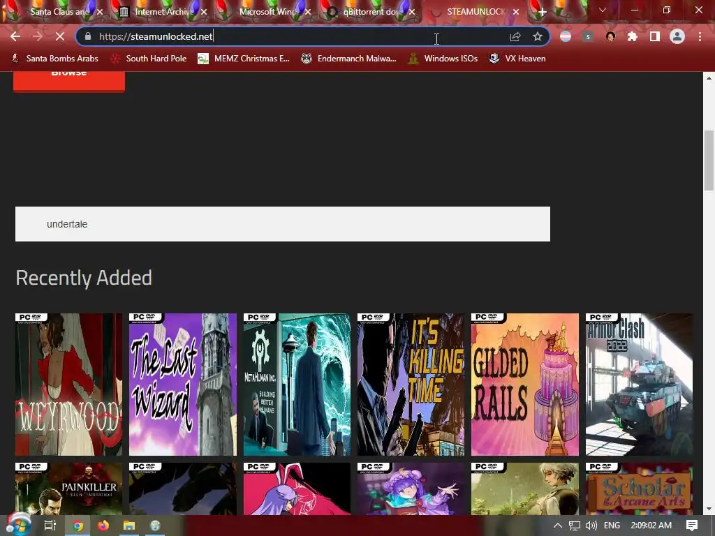This screenshot has width=715, height=536.
Task: Open The Last Wizard game cover
Action: click(x=183, y=385)
